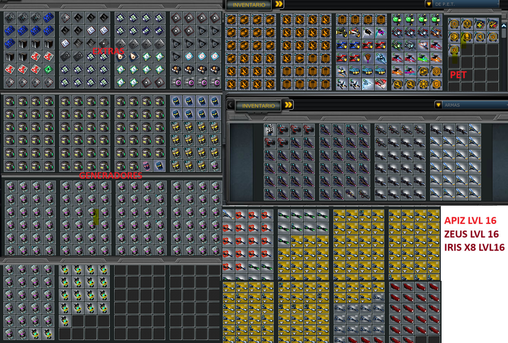The height and width of the screenshot is (343, 508).
Task: Select the green chip in Extras
Action: tap(48, 69)
